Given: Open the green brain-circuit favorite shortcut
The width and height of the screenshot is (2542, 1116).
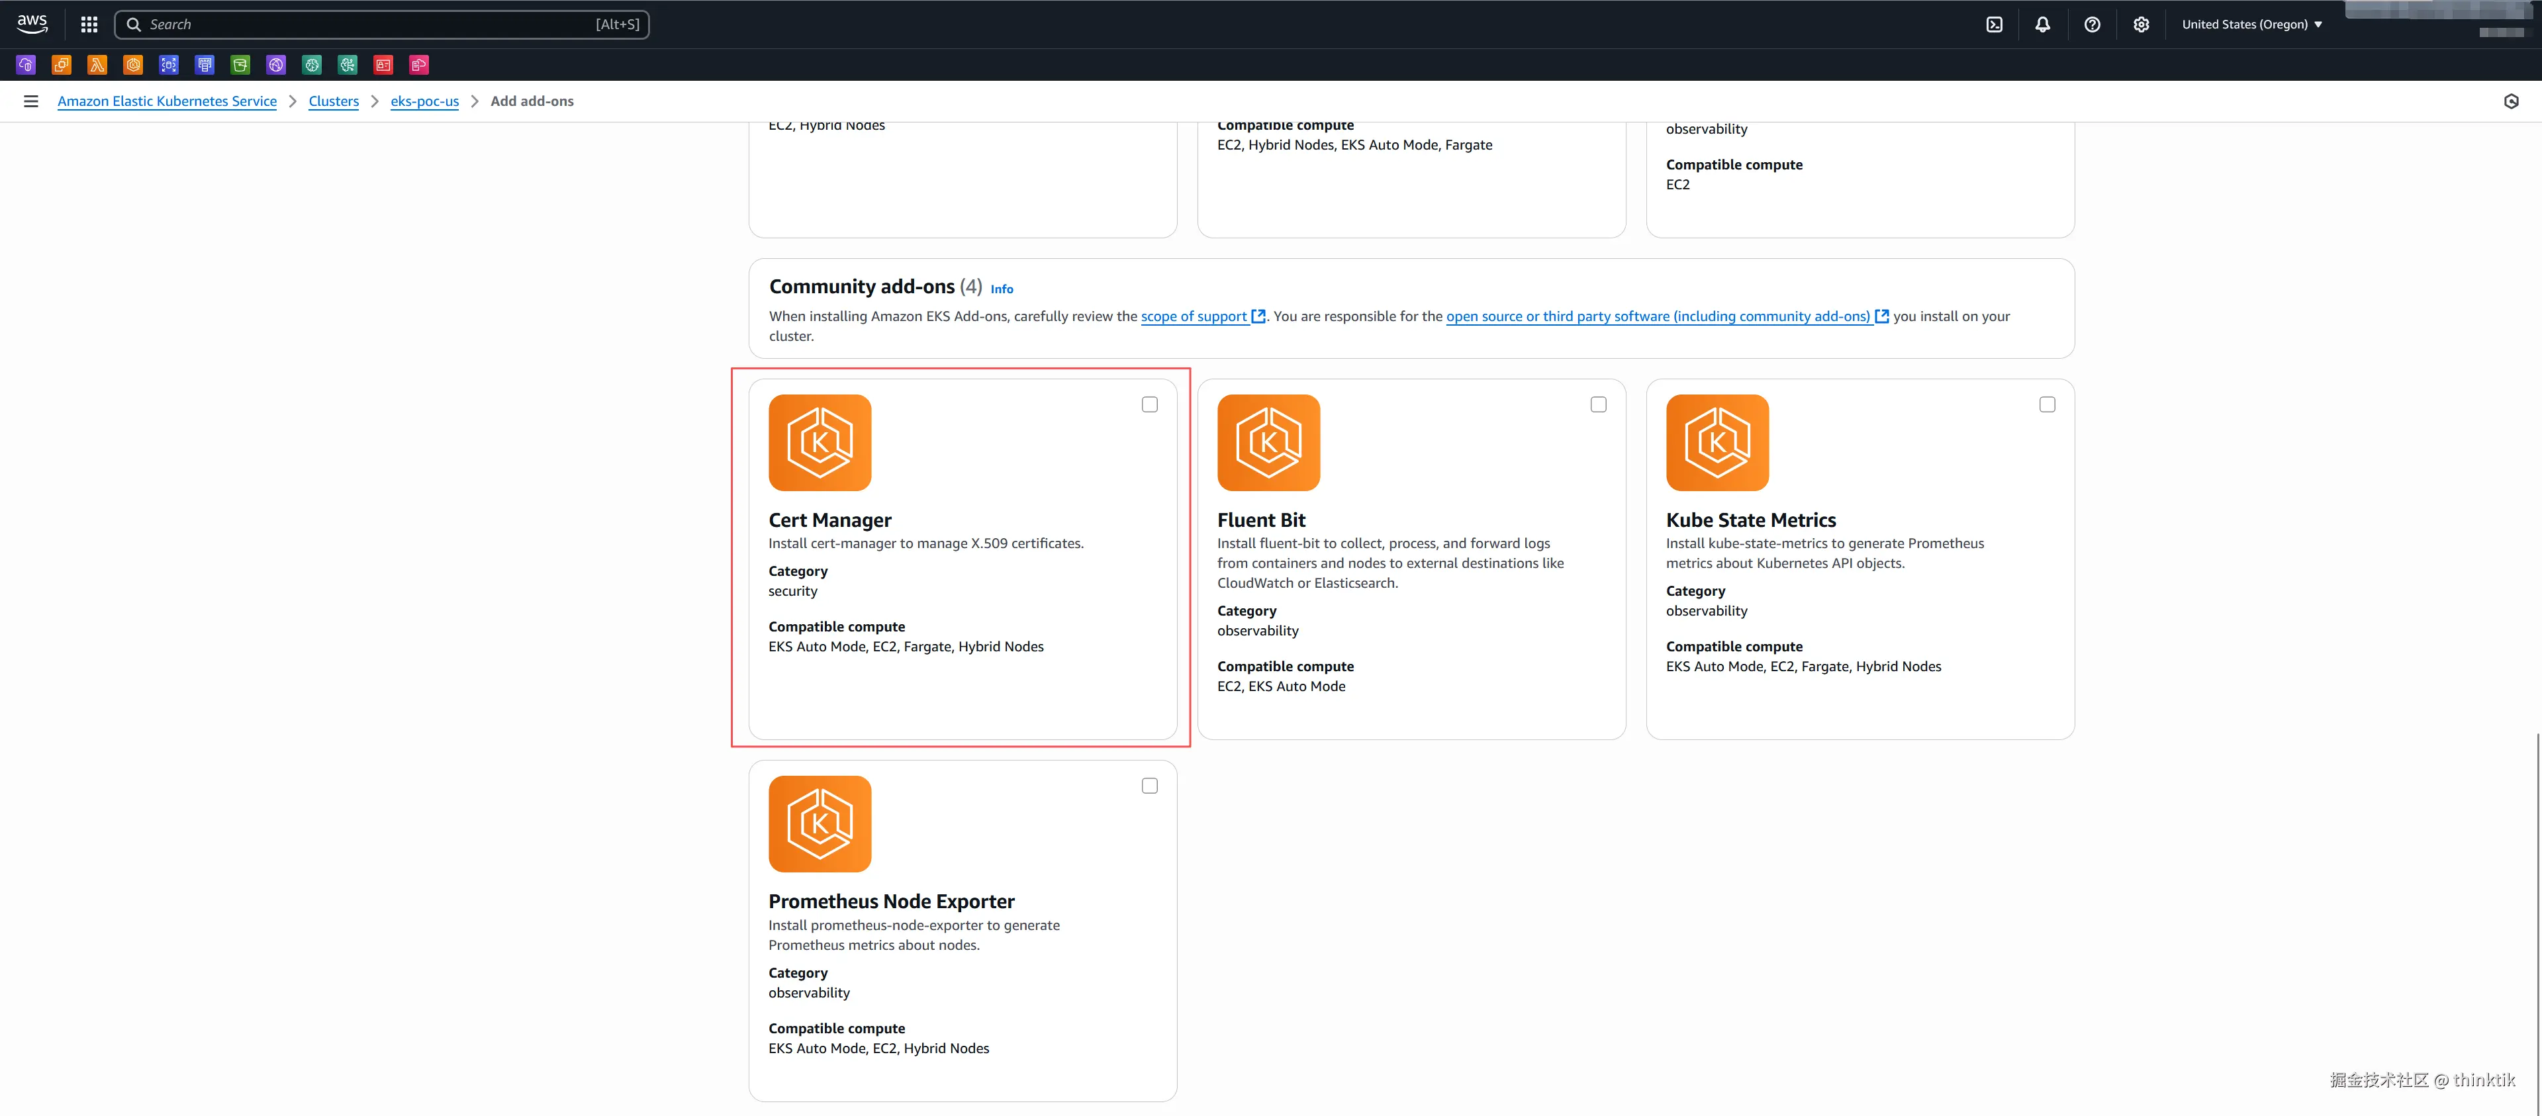Looking at the screenshot, I should click(348, 65).
